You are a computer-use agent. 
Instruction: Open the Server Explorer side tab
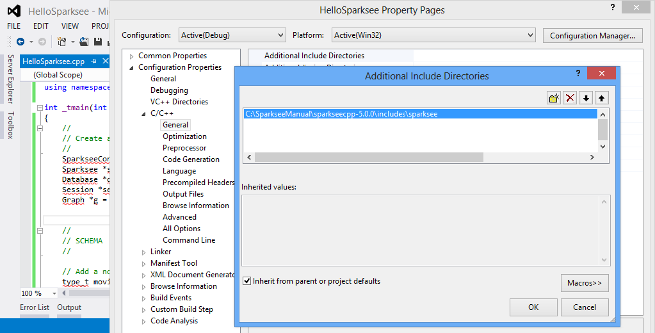[11, 79]
